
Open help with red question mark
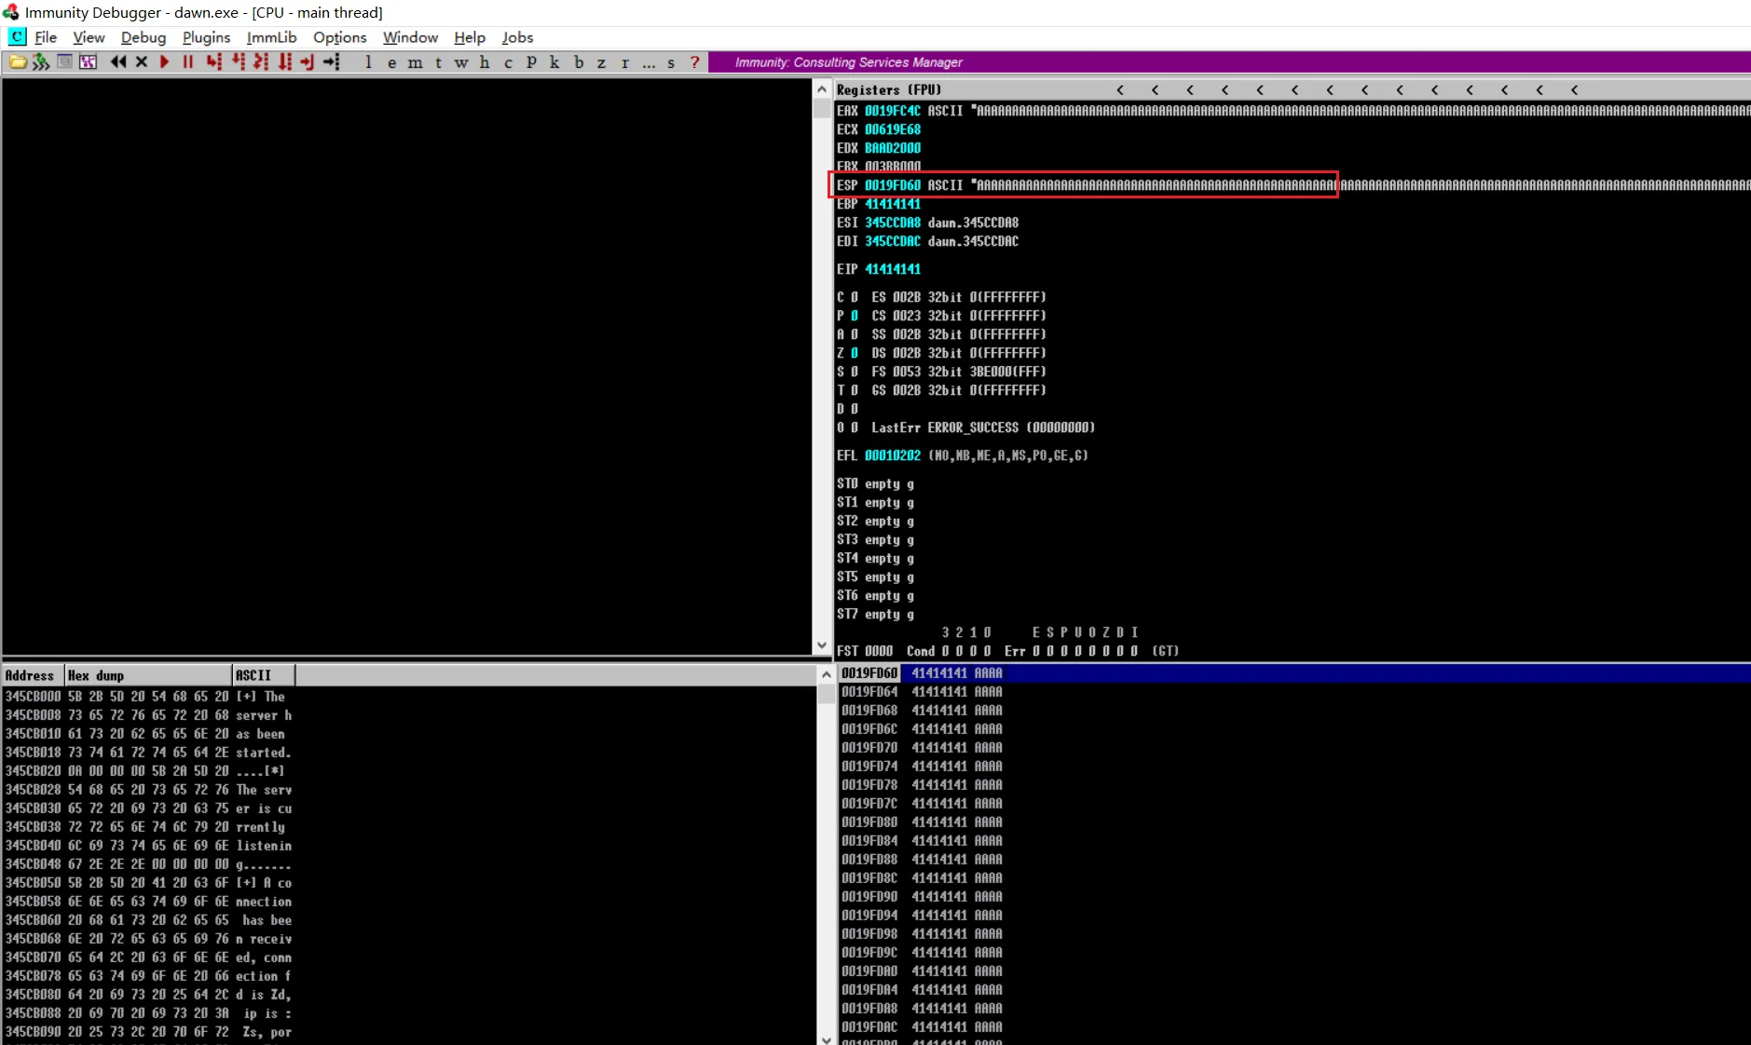(694, 62)
